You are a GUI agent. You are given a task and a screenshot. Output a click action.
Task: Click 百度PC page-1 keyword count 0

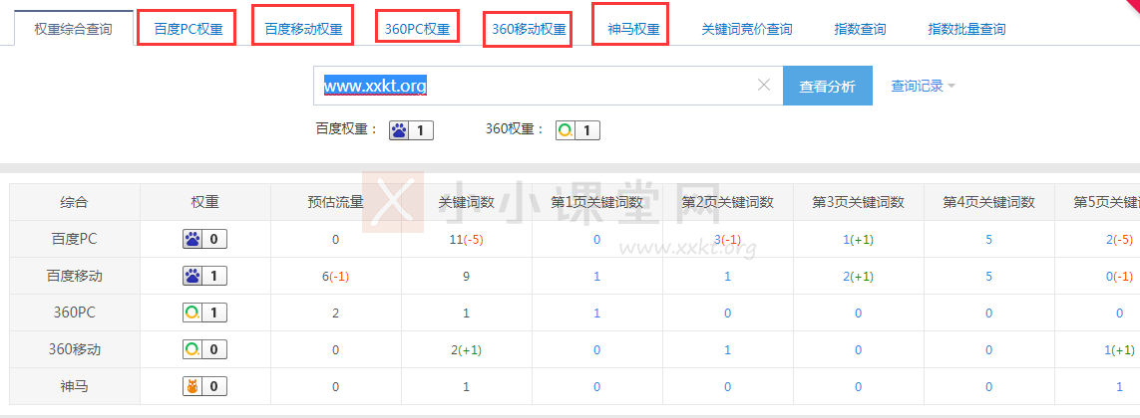pos(596,240)
